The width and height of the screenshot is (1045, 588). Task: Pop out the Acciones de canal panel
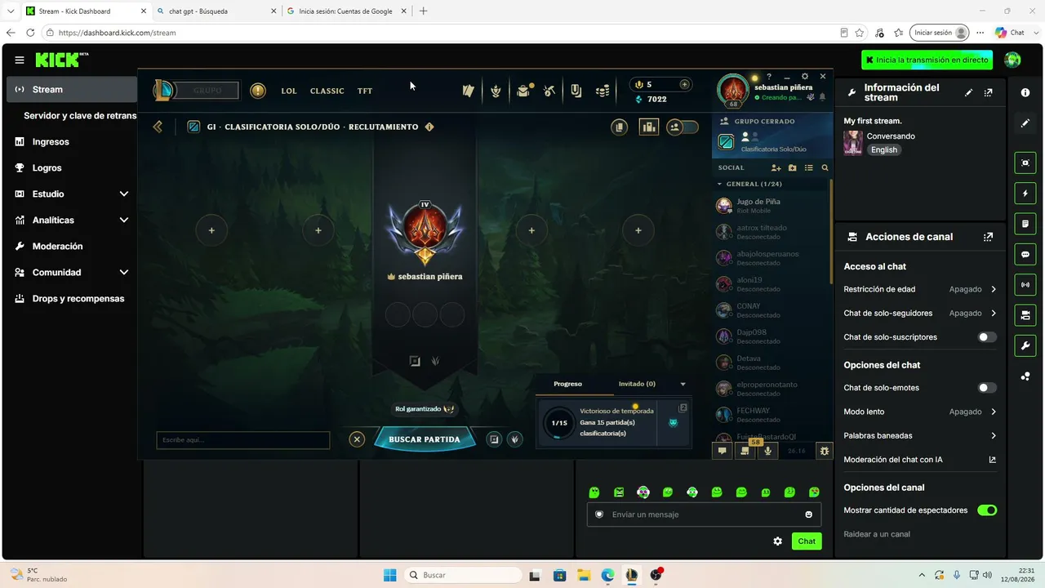(989, 237)
